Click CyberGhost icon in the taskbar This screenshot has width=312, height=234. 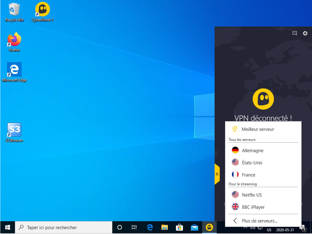click(x=209, y=227)
